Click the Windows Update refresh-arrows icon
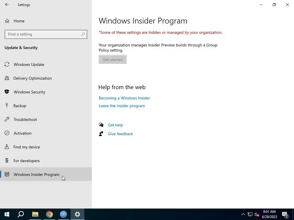The width and height of the screenshot is (294, 220). pos(7,64)
